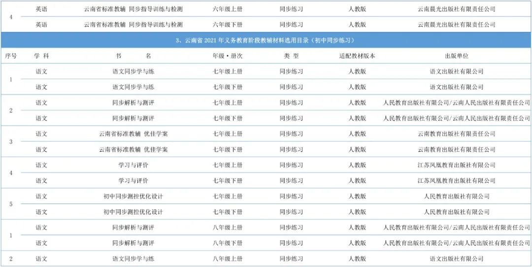Select 语文出版社有限公司 in the 八年级上册 row
532x267 pixels.
457,259
